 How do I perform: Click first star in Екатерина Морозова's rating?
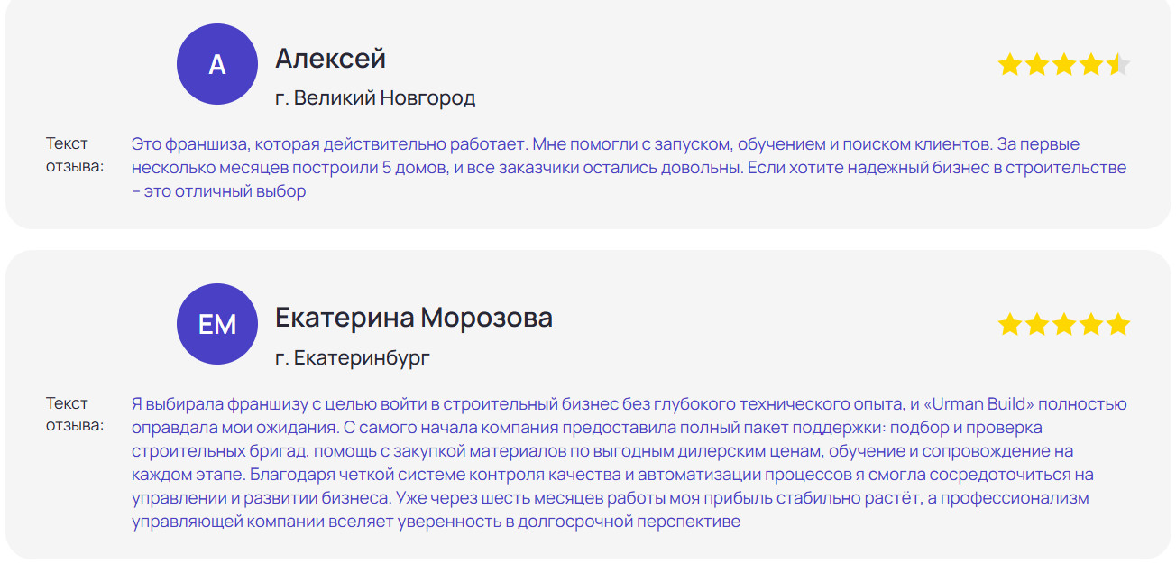(x=1010, y=324)
